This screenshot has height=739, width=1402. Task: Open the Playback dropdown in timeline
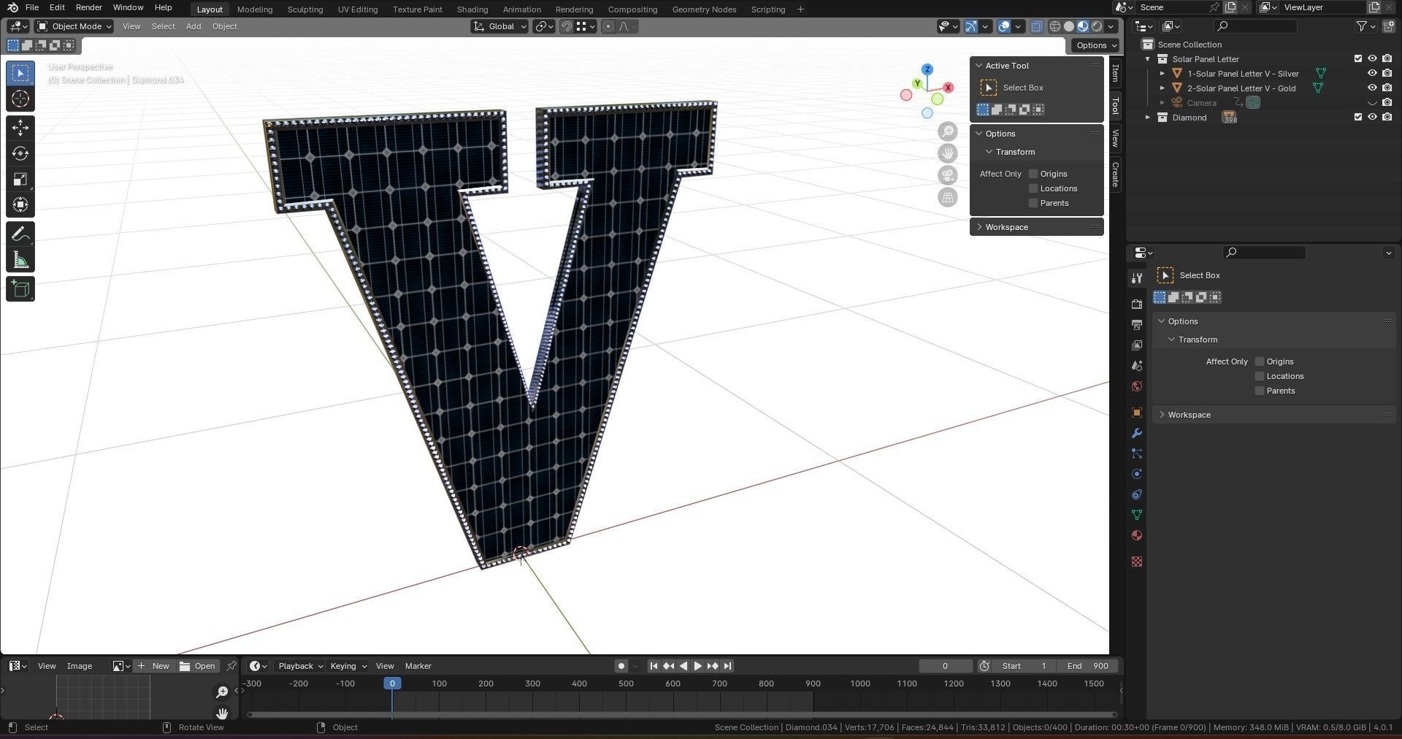tap(300, 666)
